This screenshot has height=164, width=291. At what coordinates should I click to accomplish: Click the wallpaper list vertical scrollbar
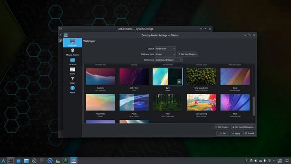[x=254, y=106]
